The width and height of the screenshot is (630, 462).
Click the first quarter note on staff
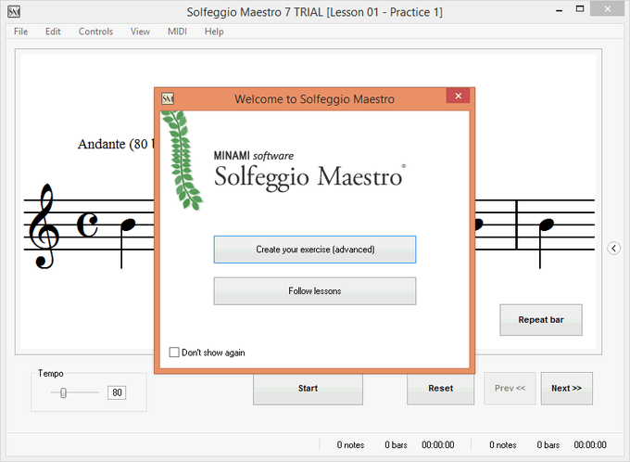127,243
